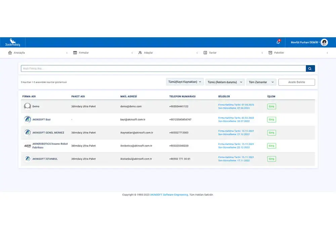Viewport: 336px width, 235px height.
Task: Click the Demo company avatar
Action: [28, 106]
